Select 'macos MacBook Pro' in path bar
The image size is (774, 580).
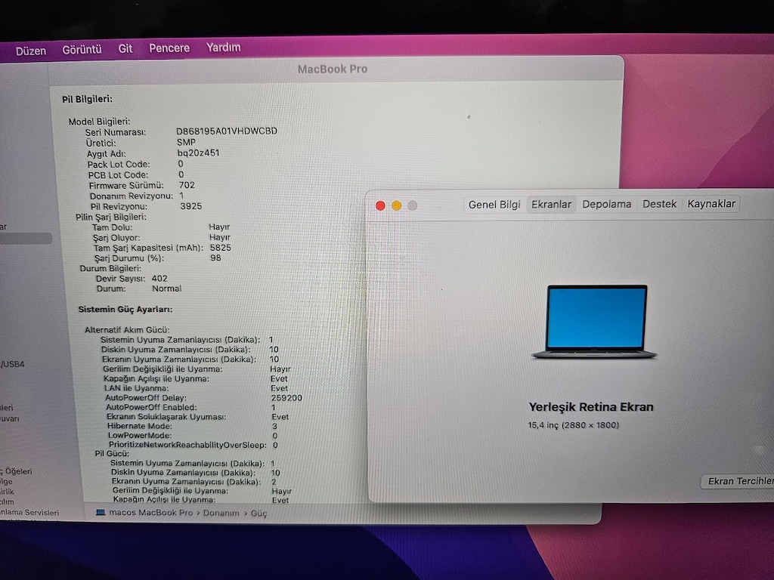point(151,513)
